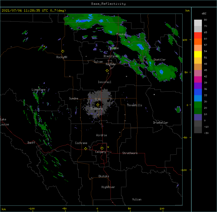Click the red 60-65 dBZ legend swatch

coord(198,35)
